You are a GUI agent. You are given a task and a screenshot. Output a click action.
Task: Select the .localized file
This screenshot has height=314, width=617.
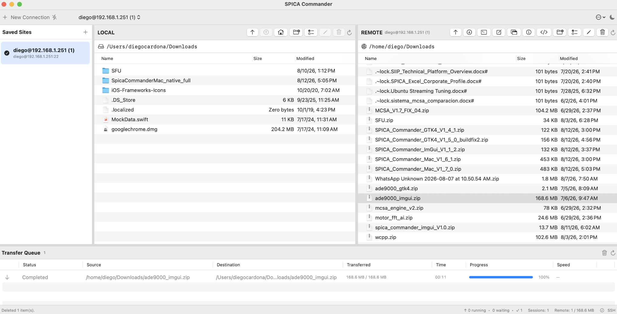coord(225,110)
